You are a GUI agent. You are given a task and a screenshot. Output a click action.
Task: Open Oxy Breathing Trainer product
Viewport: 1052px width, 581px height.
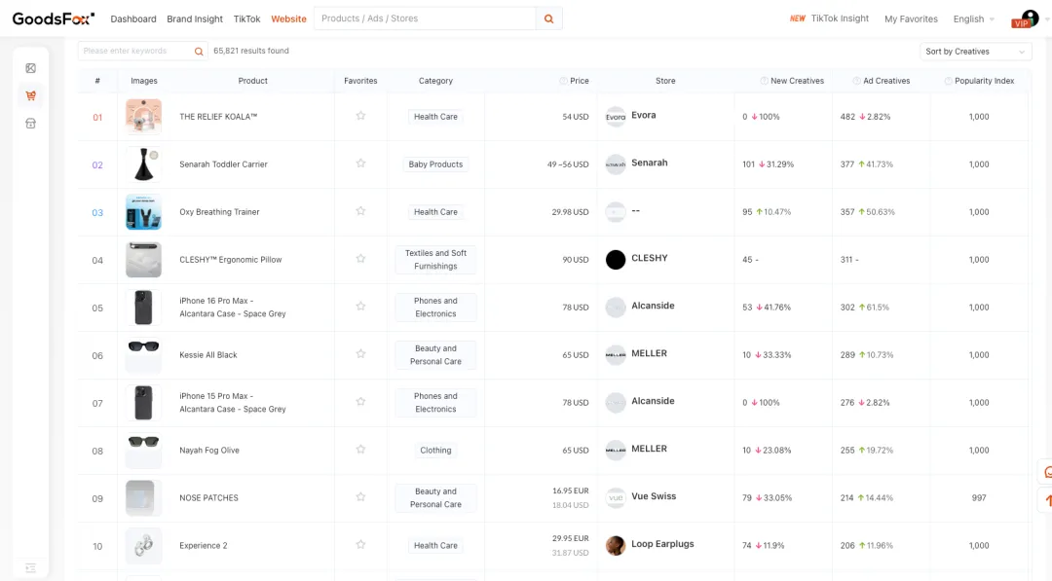click(219, 212)
